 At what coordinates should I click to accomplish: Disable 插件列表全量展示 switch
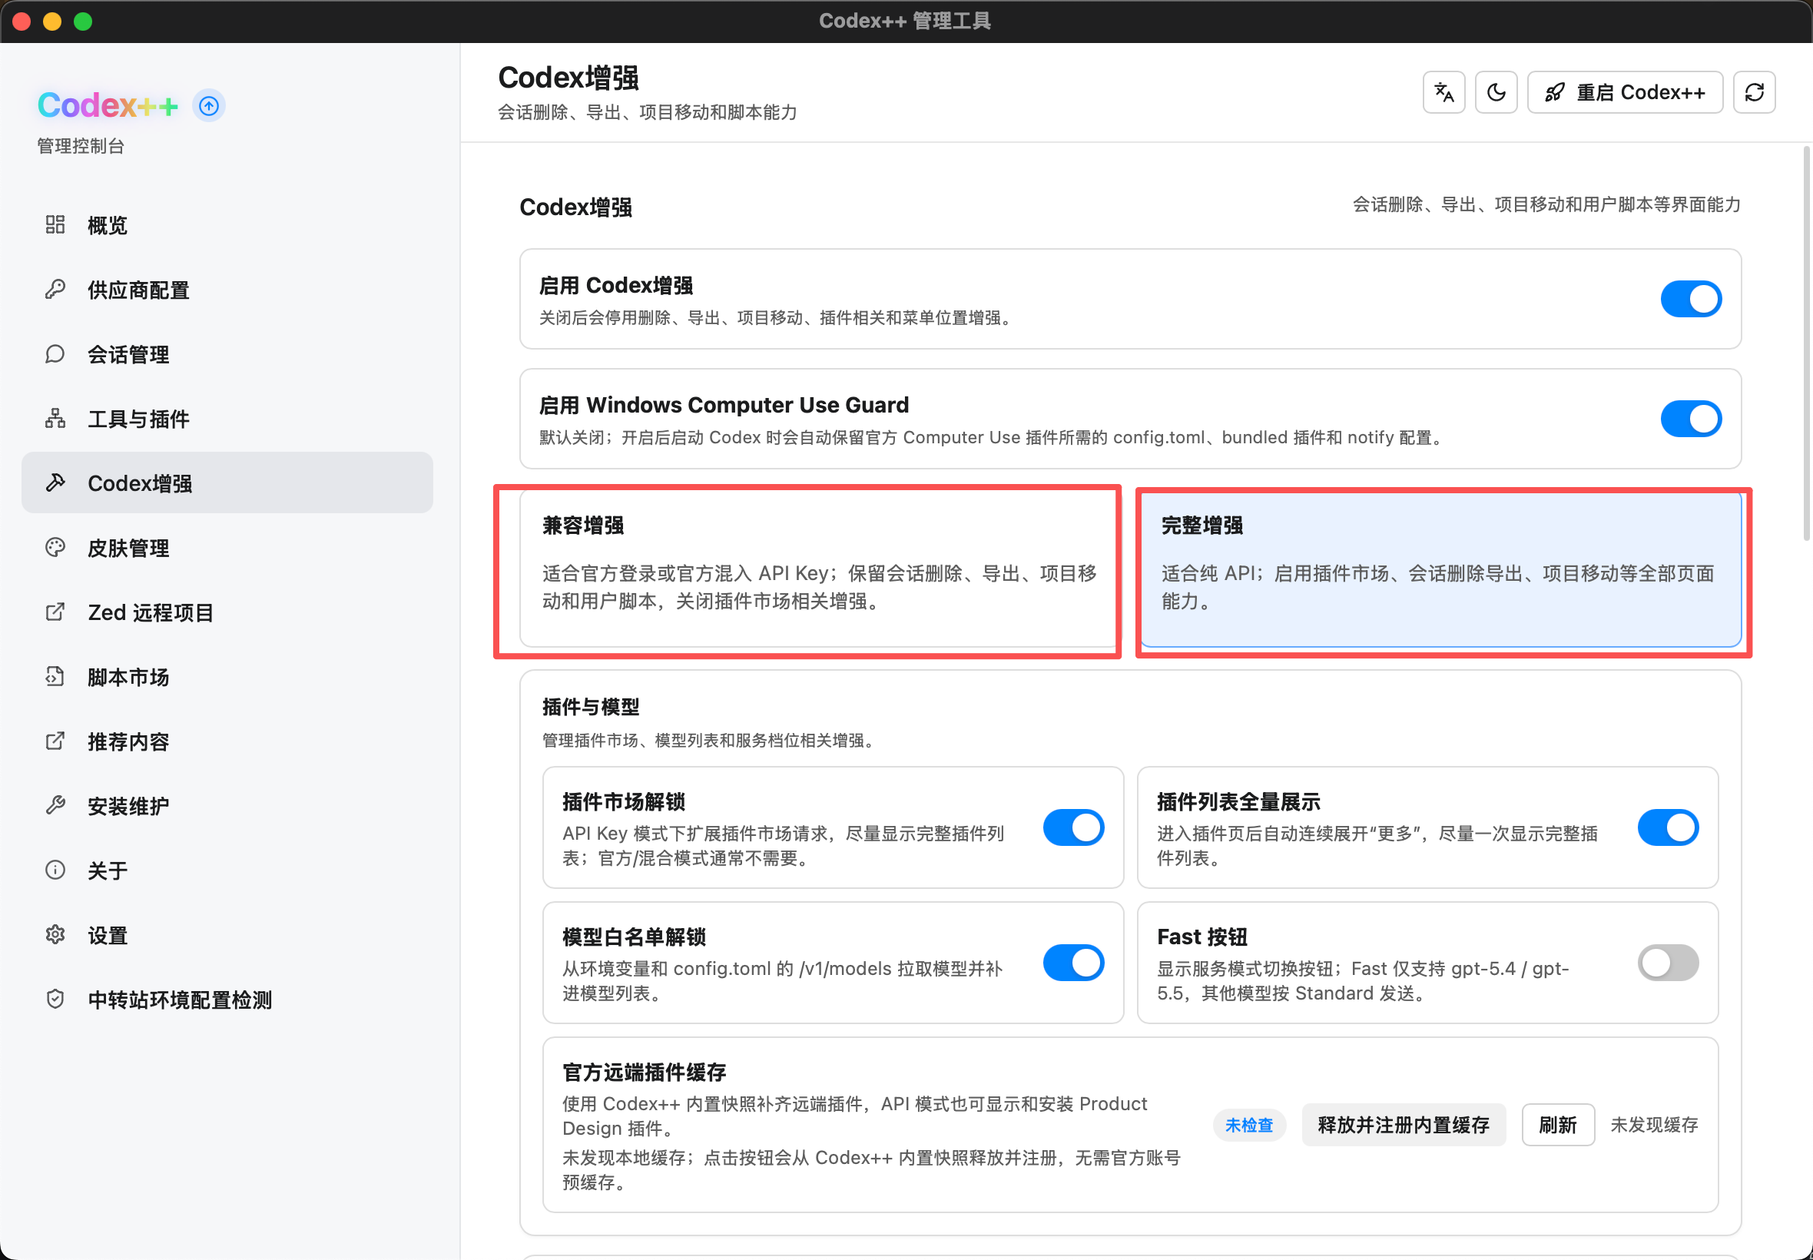pos(1668,828)
